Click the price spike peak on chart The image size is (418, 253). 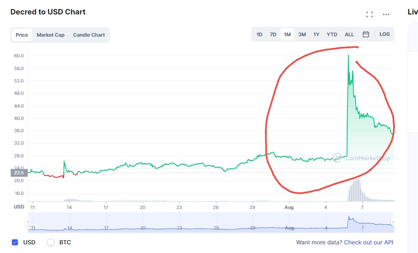[x=348, y=56]
